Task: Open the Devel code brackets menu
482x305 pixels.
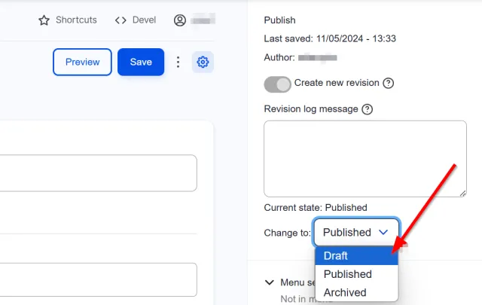Action: [120, 20]
